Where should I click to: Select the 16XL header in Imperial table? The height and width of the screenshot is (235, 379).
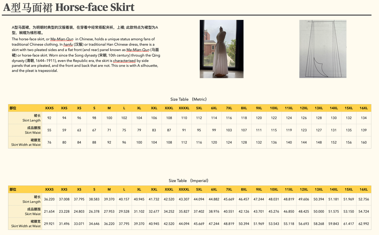click(x=364, y=189)
